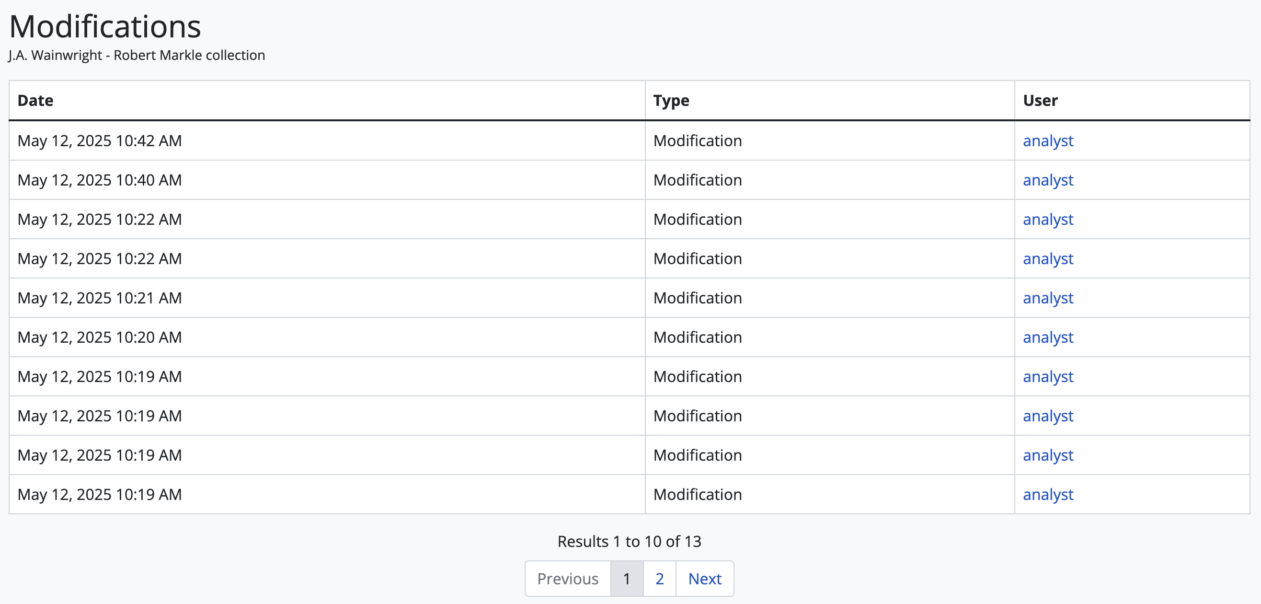1261x604 pixels.
Task: Click the Previous pagination button
Action: pos(567,579)
